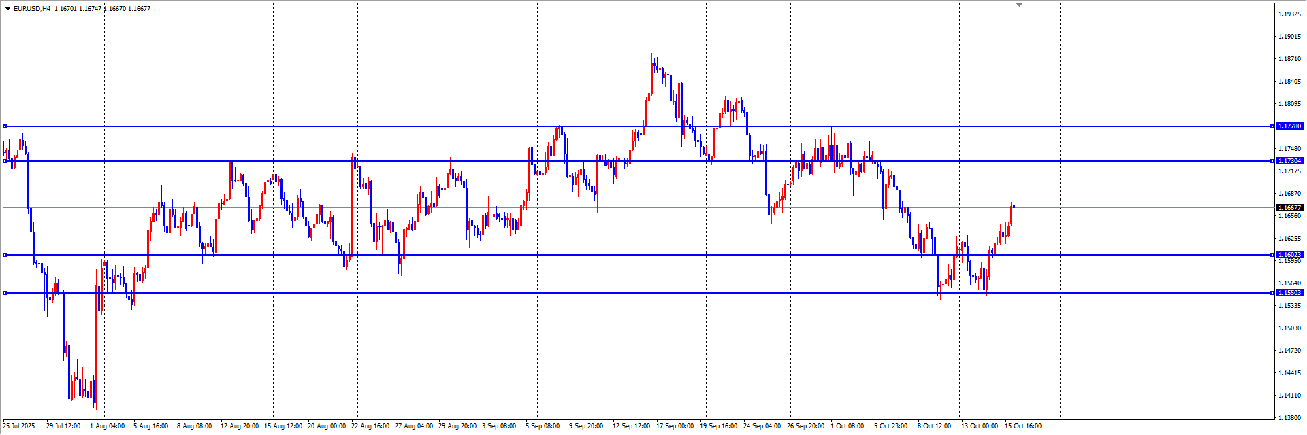
Task: Click the 25 Jul 2025 date label
Action: (x=18, y=426)
